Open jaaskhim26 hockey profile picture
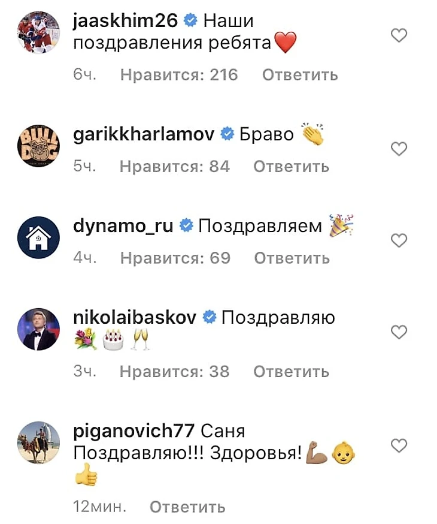 39,32
